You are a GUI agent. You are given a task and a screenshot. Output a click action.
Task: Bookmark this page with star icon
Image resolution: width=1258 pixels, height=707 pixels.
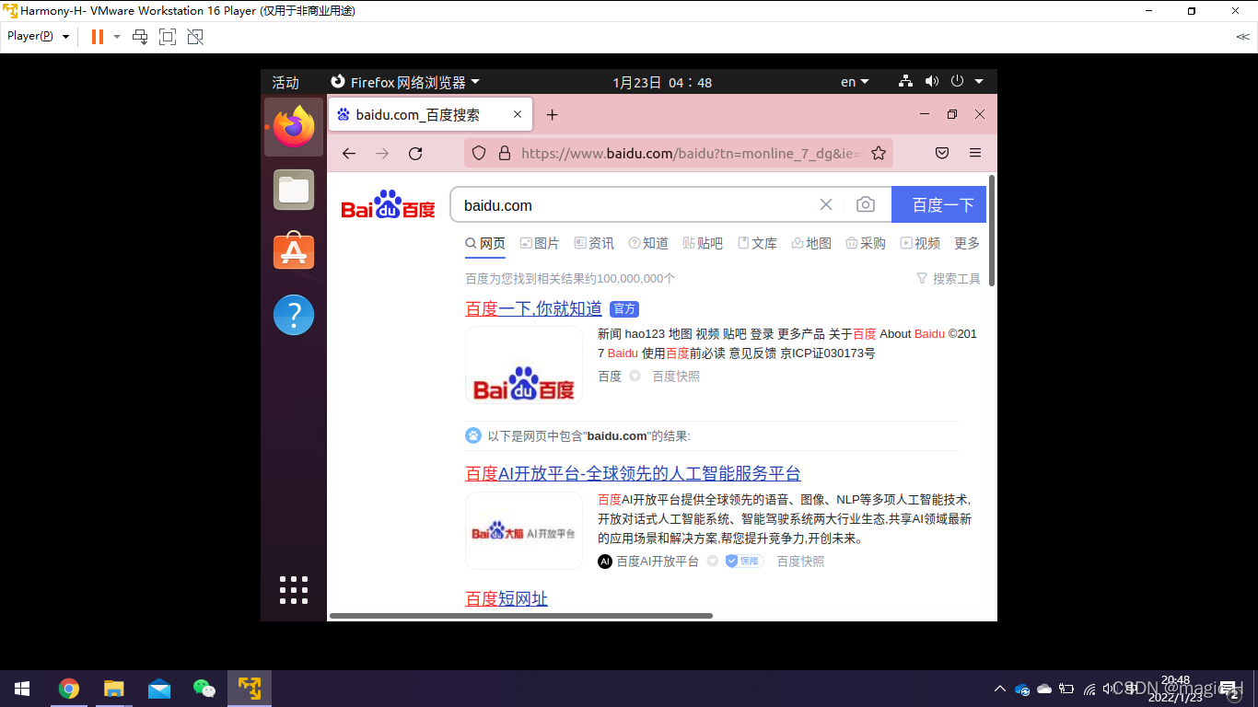tap(879, 154)
